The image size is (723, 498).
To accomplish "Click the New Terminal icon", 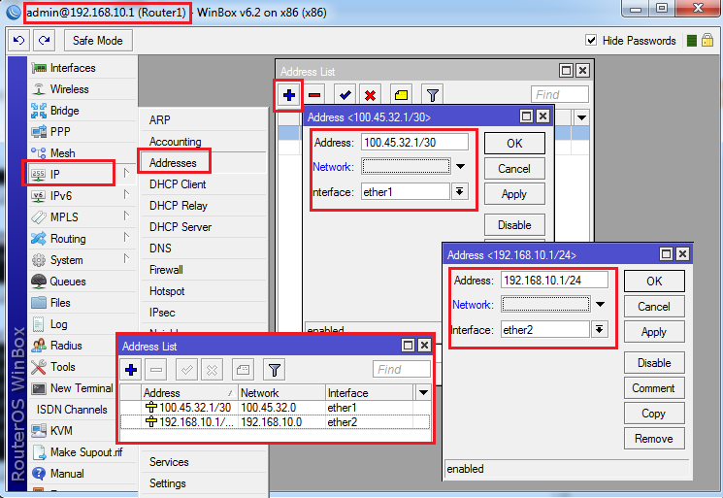I will pyautogui.click(x=39, y=388).
